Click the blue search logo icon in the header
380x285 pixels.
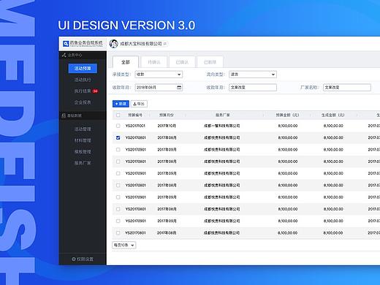[66, 44]
